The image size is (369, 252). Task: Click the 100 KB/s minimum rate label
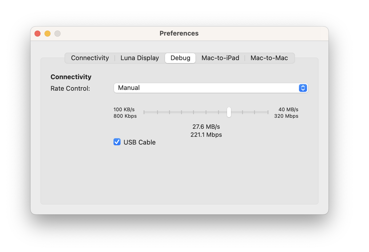coord(124,109)
